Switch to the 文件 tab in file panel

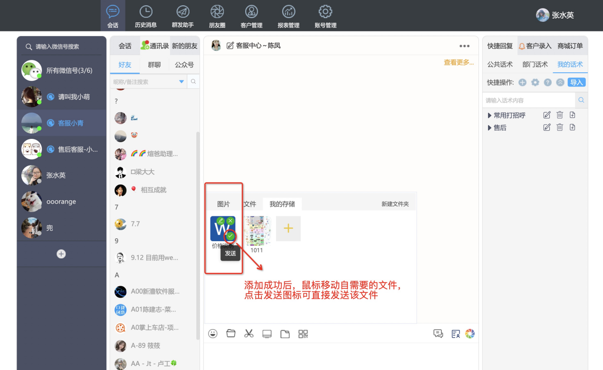250,204
